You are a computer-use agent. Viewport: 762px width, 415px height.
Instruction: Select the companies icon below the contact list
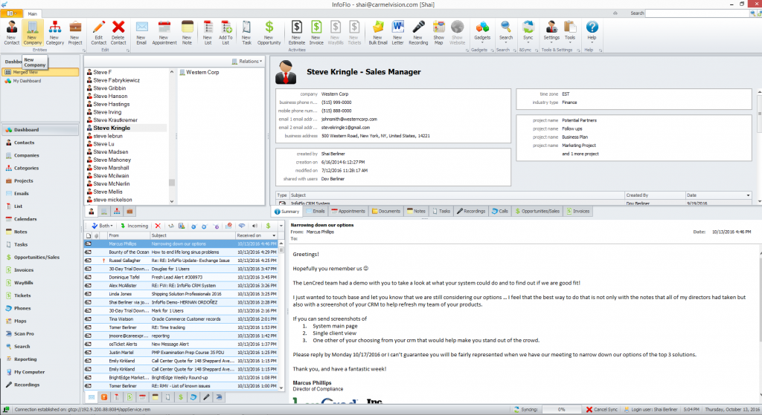[104, 212]
